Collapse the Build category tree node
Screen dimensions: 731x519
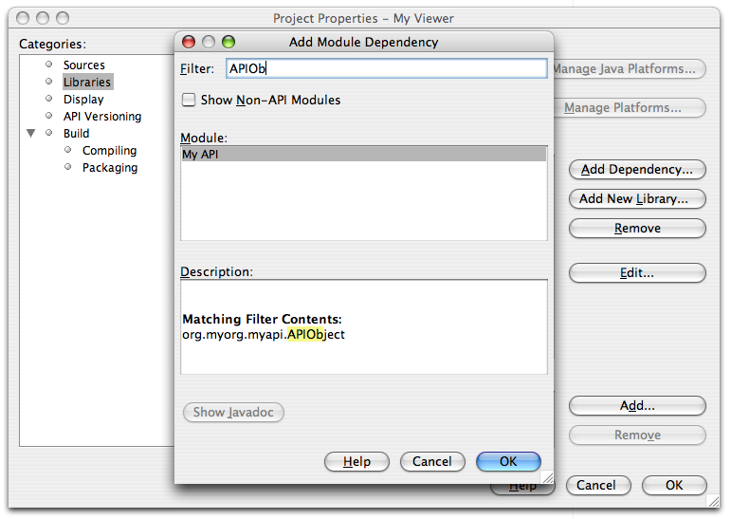coord(31,134)
